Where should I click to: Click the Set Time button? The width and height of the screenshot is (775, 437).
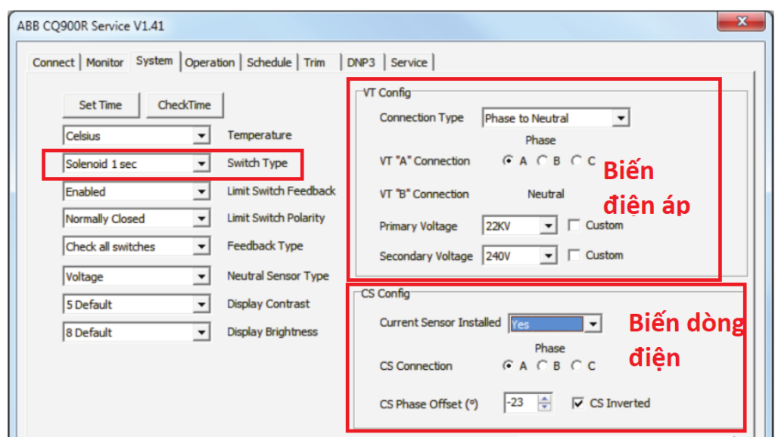pos(101,105)
